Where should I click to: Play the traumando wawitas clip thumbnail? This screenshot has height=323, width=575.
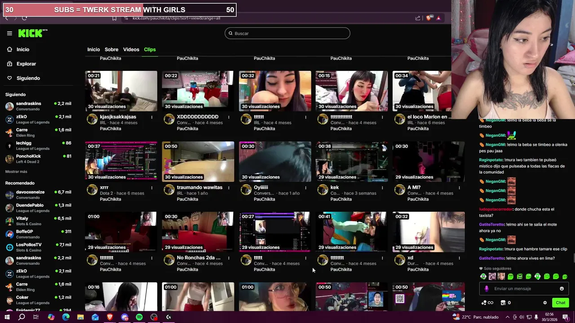(198, 161)
